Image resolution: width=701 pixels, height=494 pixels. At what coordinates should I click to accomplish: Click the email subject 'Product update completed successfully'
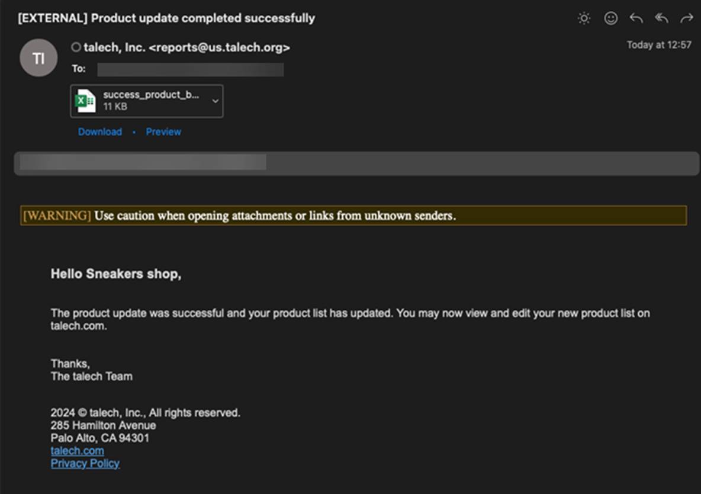point(203,18)
